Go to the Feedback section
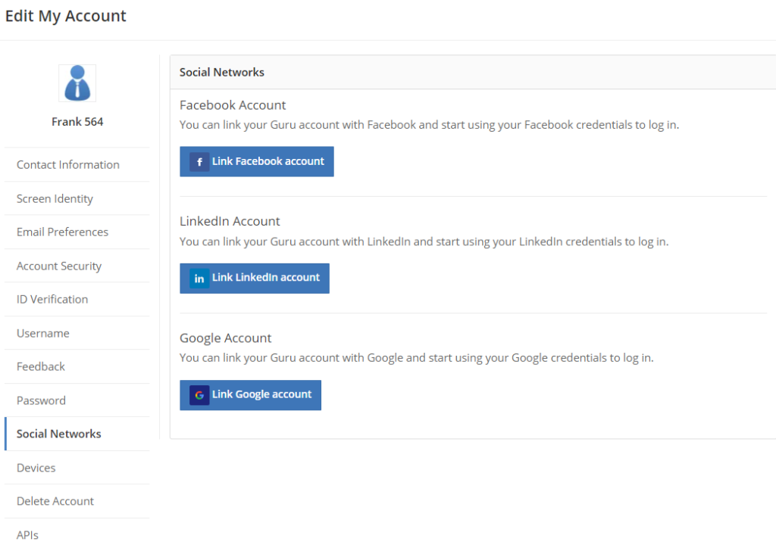 click(x=41, y=367)
